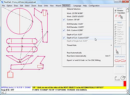Open the Configuration menu
This screenshot has width=130, height=95.
(94, 6)
